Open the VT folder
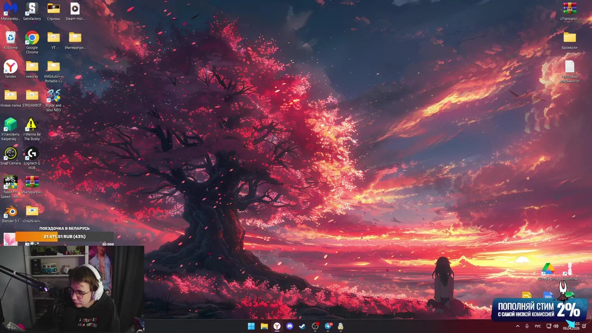592x333 pixels. point(53,40)
